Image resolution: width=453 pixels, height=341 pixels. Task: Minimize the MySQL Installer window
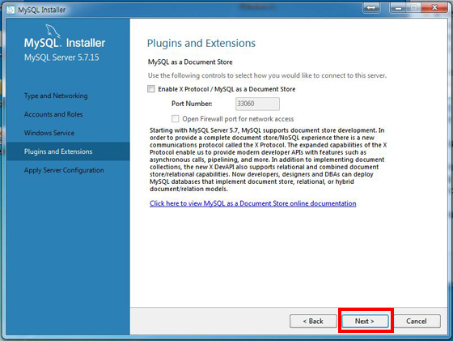pos(399,8)
